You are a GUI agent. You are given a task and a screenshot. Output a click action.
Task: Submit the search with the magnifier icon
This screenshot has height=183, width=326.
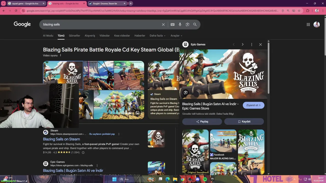click(x=195, y=24)
